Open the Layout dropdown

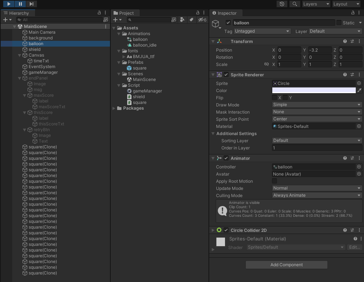point(346,4)
